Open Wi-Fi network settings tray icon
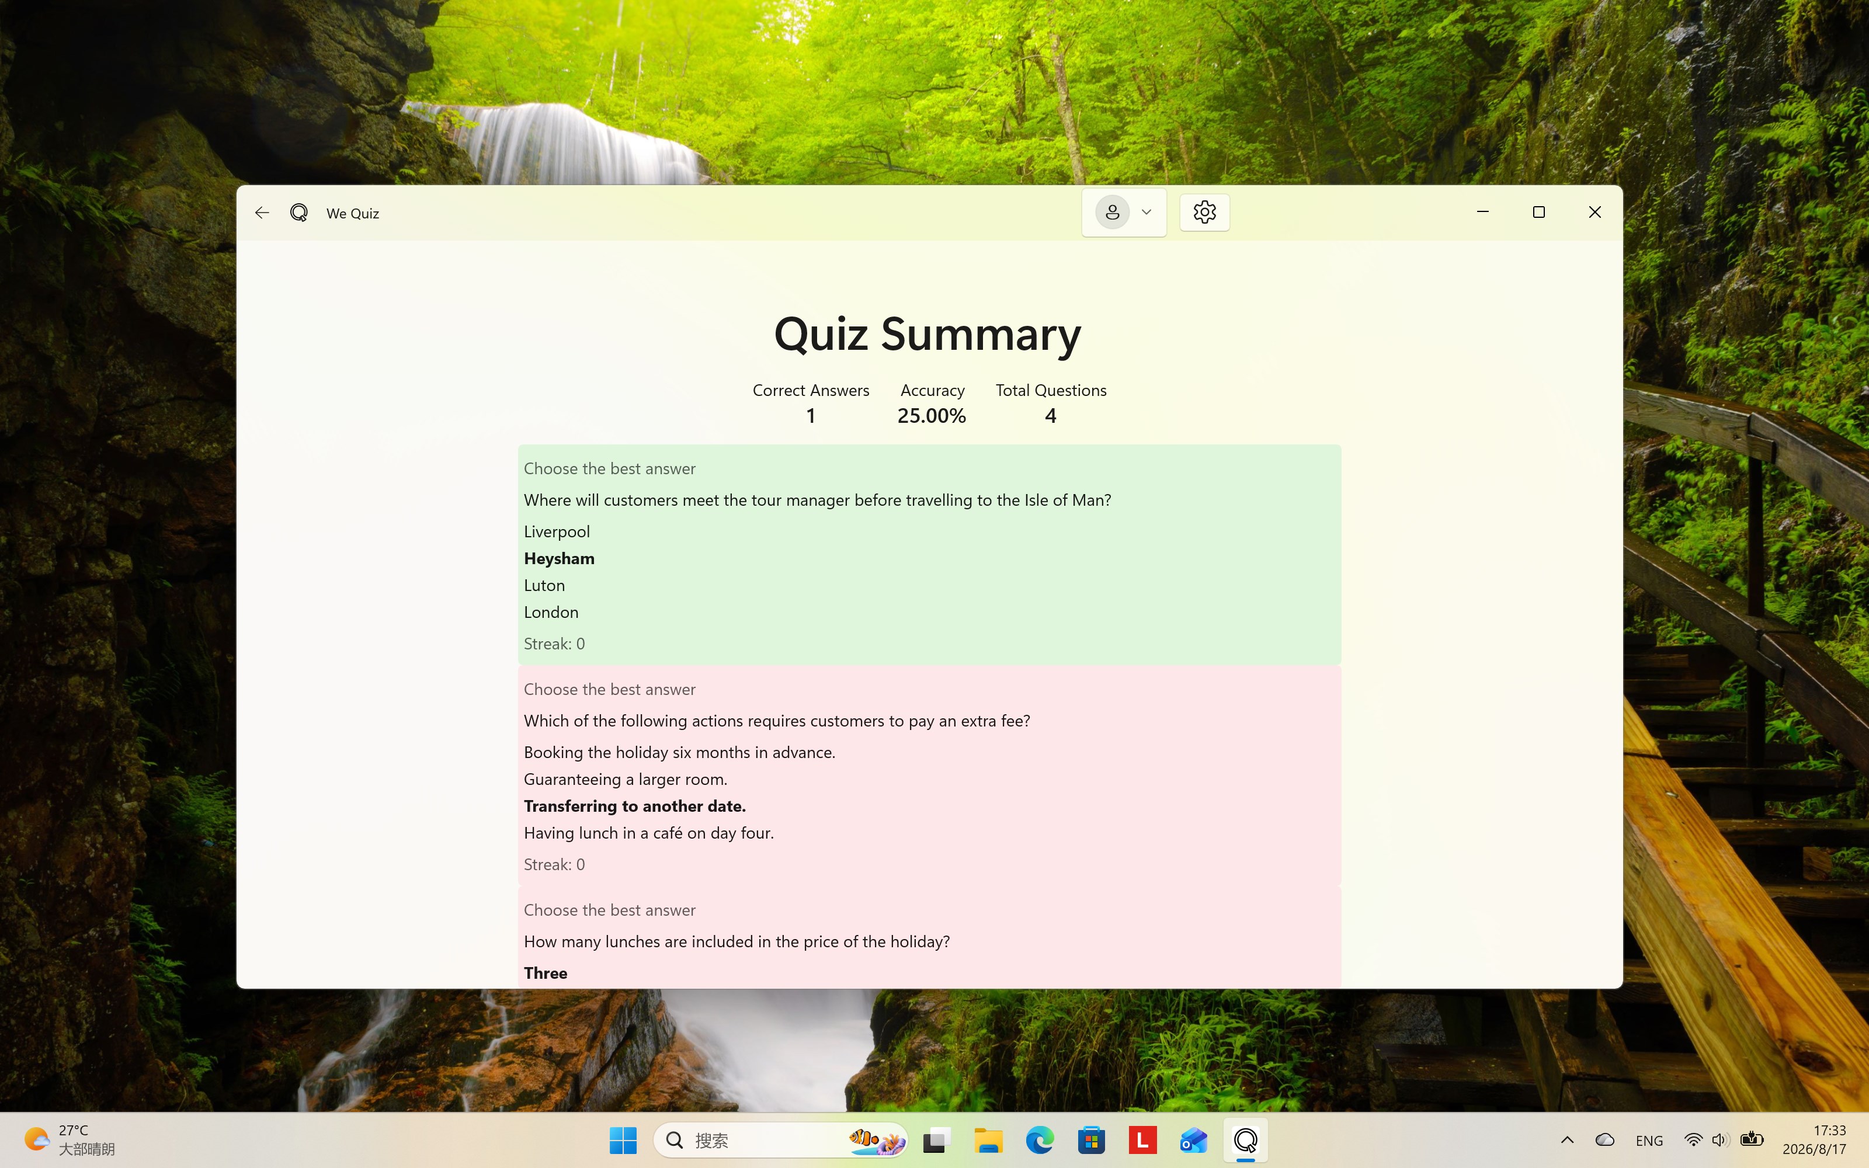The height and width of the screenshot is (1168, 1869). point(1693,1140)
